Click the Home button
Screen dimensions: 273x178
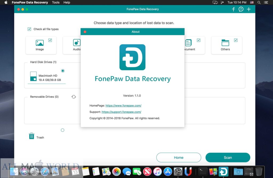coord(179,157)
